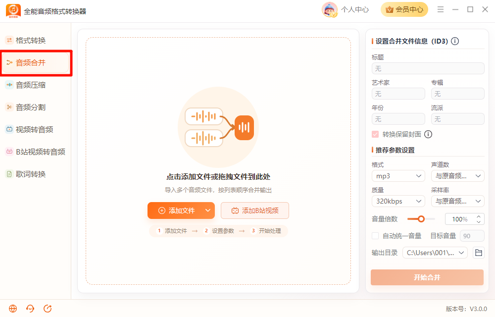
Task: Click version text 版本号: V3.0.0
Action: point(466,309)
